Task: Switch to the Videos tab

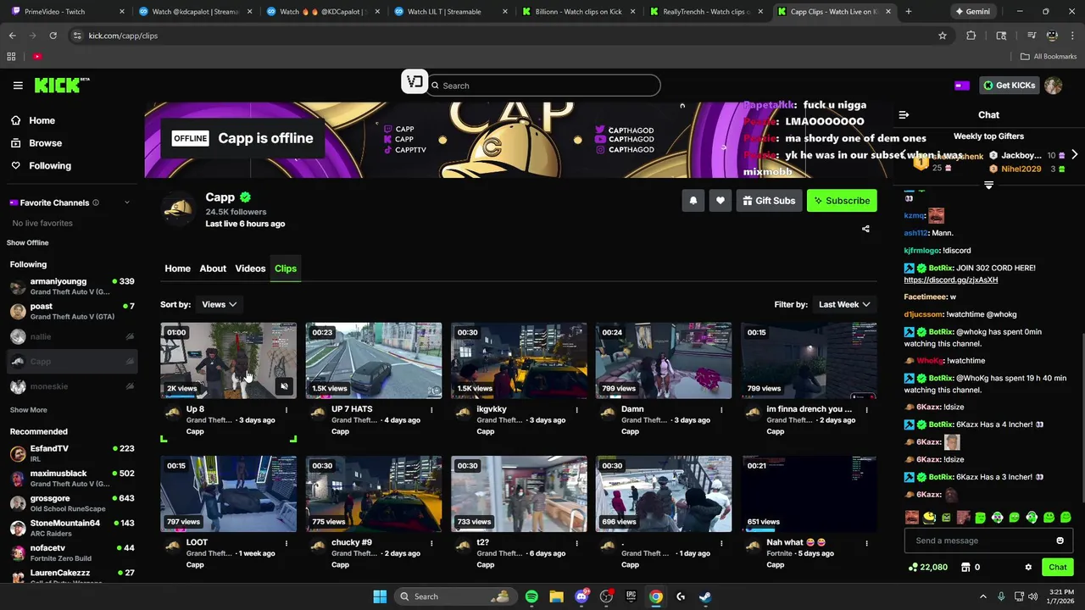Action: 250,269
